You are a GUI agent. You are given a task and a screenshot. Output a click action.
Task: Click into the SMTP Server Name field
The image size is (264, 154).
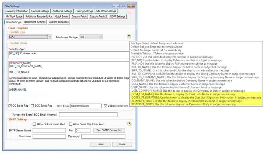tap(49, 130)
